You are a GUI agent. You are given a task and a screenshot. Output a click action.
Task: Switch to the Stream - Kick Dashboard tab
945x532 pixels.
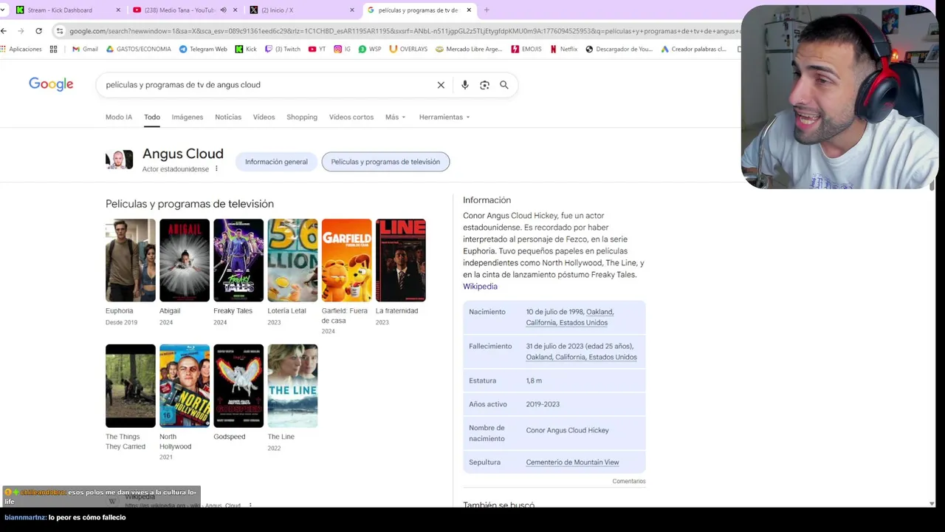(x=66, y=10)
